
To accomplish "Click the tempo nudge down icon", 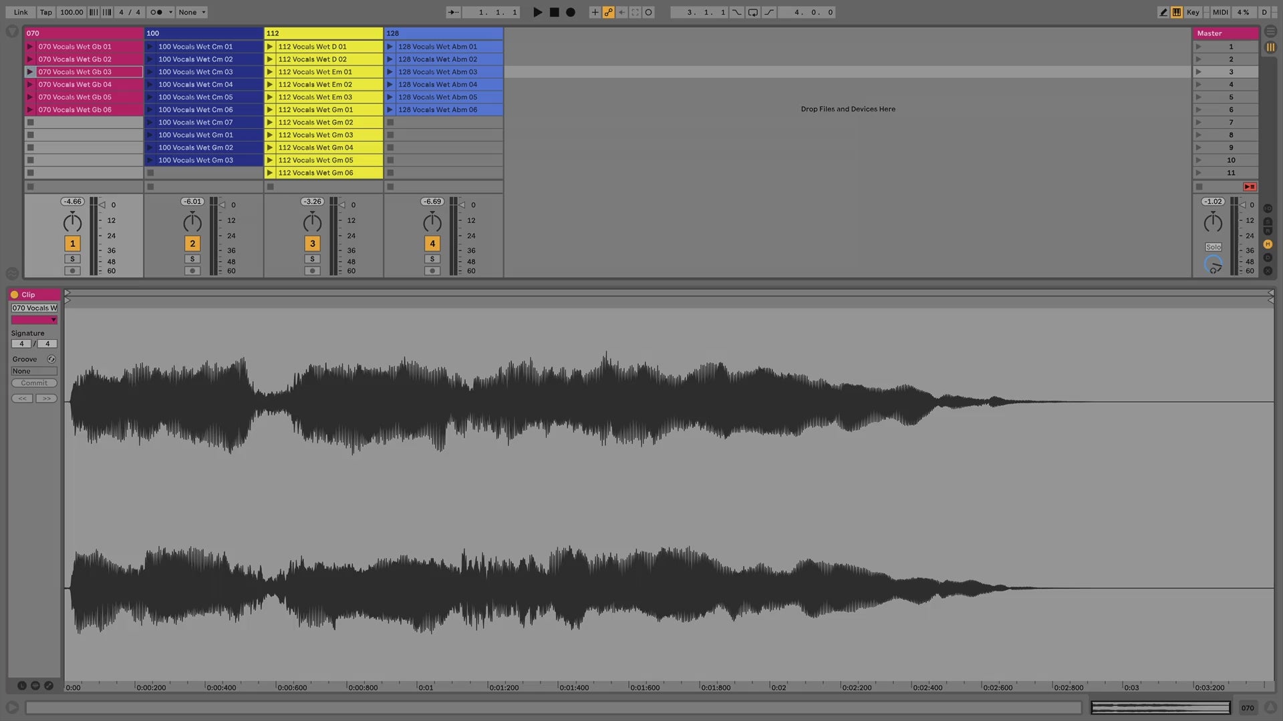I will [x=94, y=12].
